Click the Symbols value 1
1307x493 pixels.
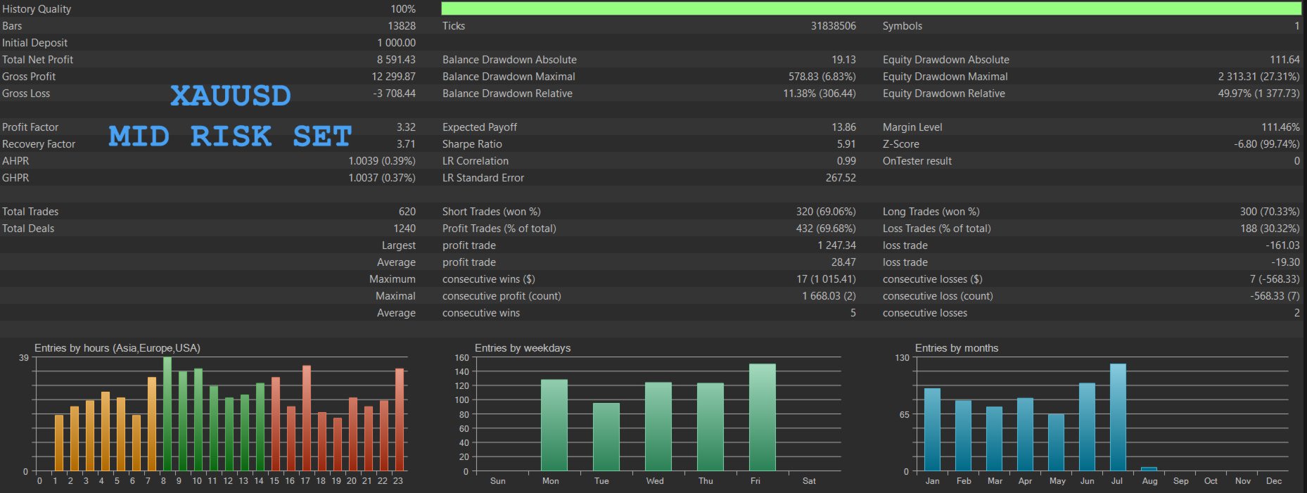pyautogui.click(x=1297, y=26)
